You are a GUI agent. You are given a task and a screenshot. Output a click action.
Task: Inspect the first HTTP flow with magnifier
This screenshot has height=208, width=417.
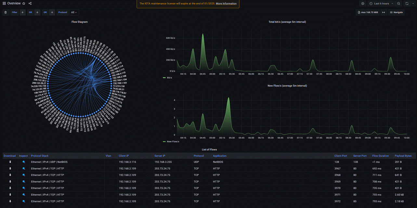pos(24,168)
